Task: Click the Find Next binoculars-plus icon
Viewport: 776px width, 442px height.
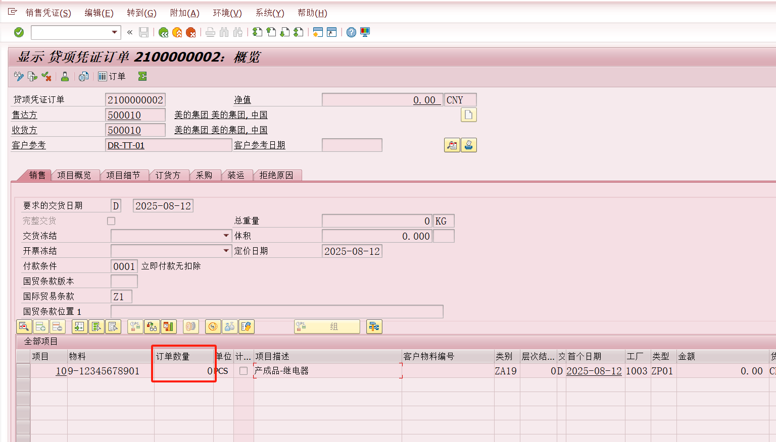Action: [238, 32]
